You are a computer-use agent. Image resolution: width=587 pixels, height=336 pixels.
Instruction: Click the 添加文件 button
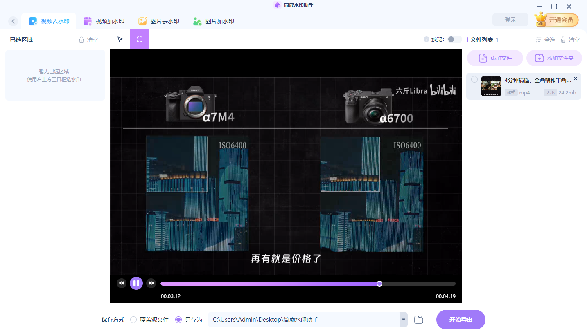(495, 58)
